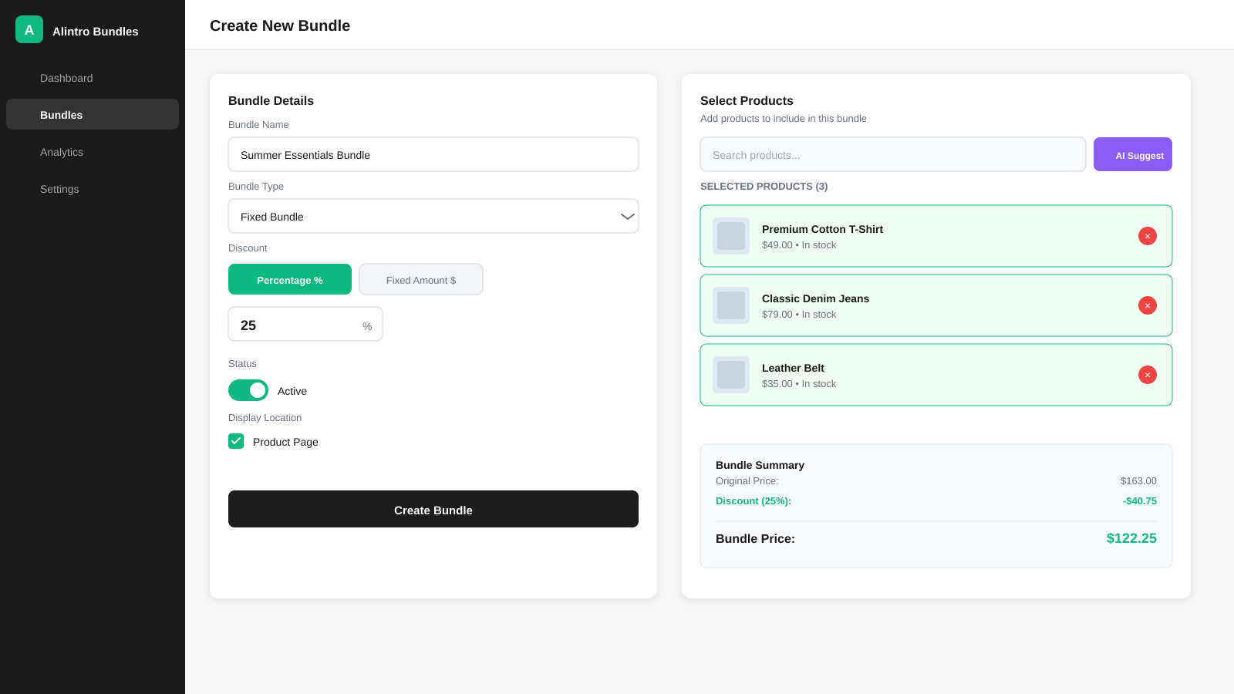1234x694 pixels.
Task: Navigate to Dashboard in sidebar
Action: coord(66,78)
